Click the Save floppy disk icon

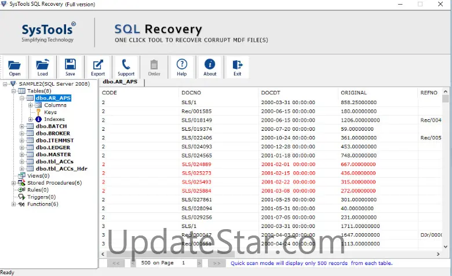70,64
